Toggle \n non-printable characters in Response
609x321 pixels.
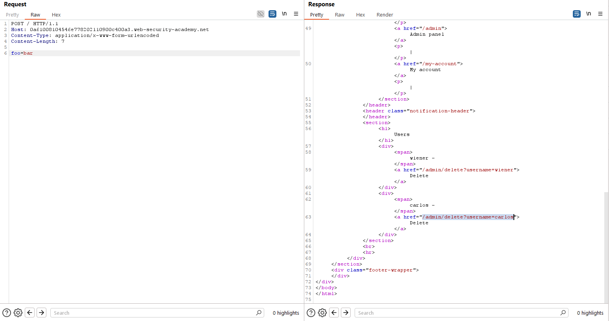pyautogui.click(x=589, y=14)
